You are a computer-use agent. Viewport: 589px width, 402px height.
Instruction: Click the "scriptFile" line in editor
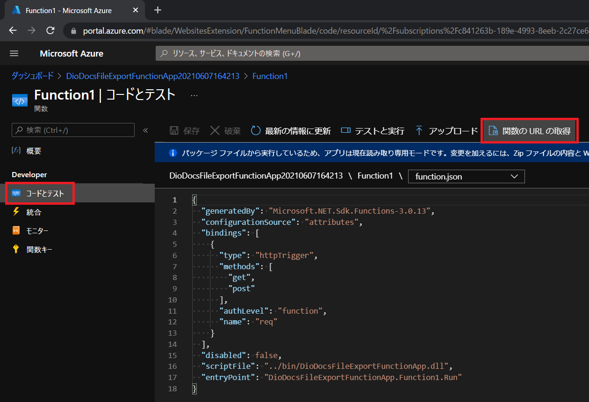click(327, 366)
